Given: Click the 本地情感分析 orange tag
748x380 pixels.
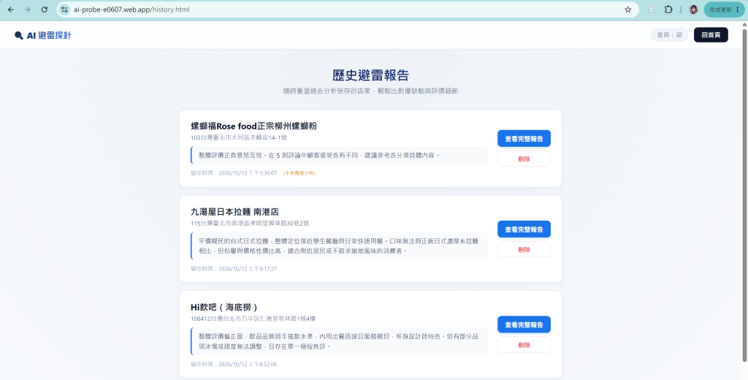Looking at the screenshot, I should pos(299,173).
